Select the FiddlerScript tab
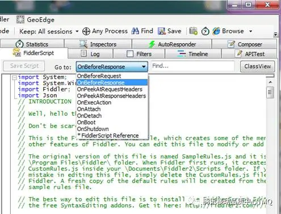 click(33, 53)
